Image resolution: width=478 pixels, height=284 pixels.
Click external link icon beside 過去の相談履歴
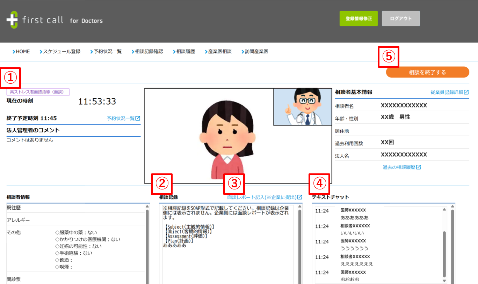(418, 167)
